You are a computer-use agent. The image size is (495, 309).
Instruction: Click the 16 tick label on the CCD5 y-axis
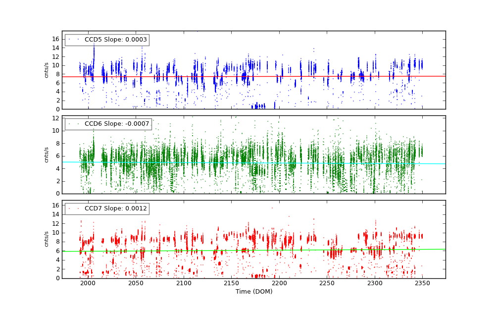pyautogui.click(x=56, y=39)
